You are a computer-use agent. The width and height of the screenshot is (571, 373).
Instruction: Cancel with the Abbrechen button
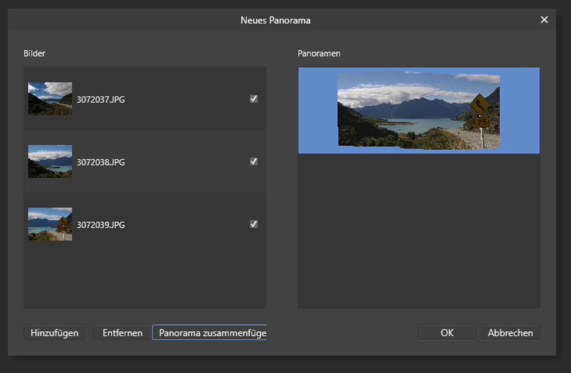coord(510,333)
